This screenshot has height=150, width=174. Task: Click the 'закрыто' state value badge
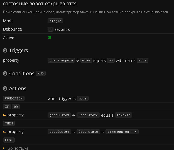point(124,115)
